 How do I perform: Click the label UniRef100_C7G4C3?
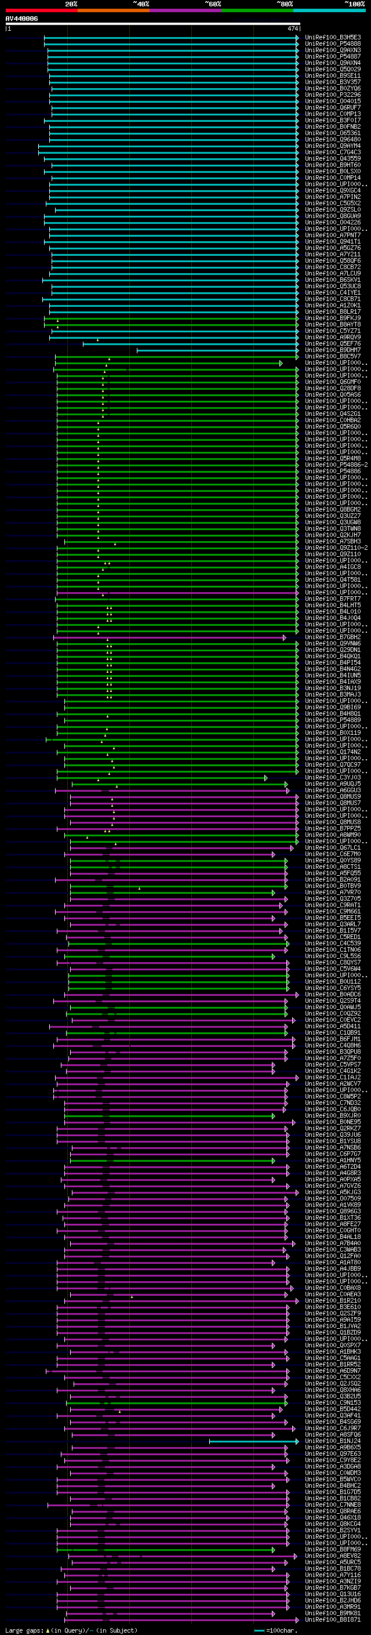coord(333,153)
